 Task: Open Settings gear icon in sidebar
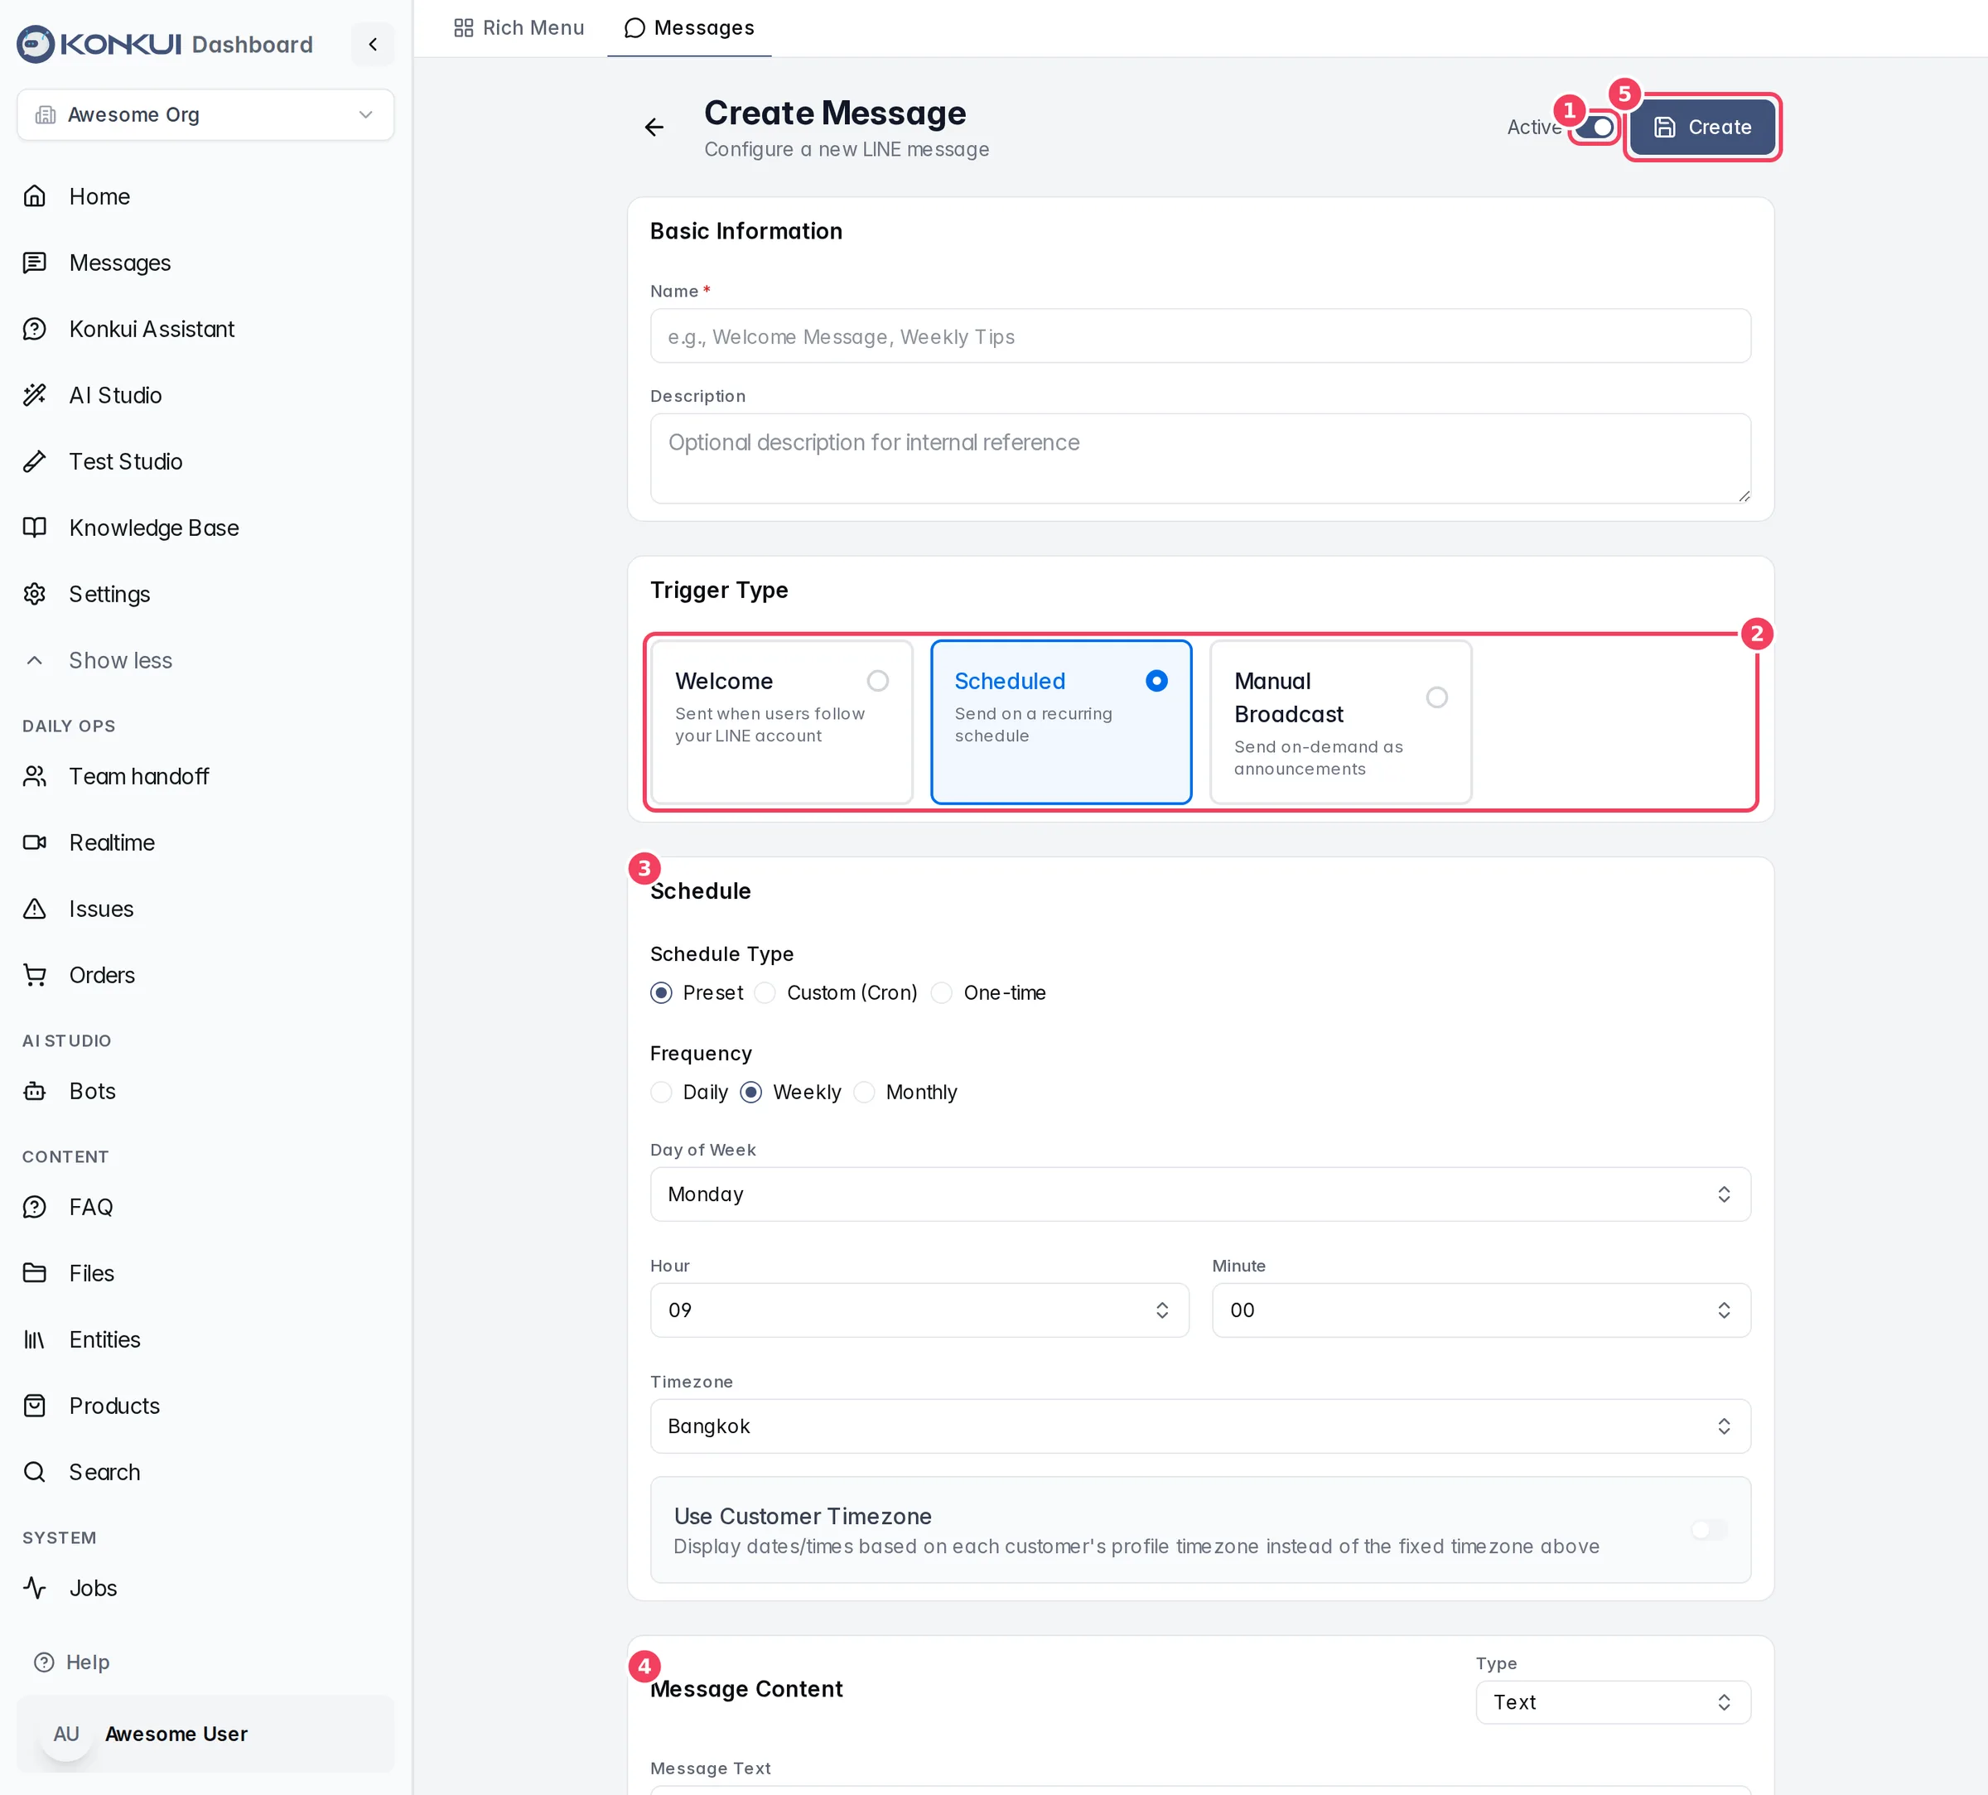pyautogui.click(x=35, y=594)
